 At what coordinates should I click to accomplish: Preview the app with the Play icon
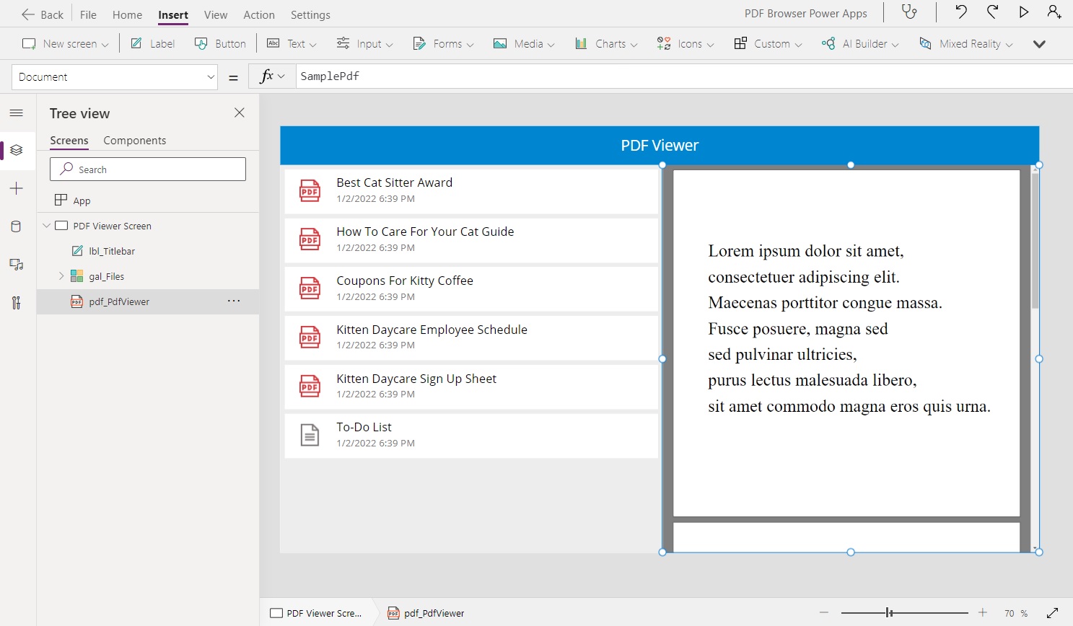1023,12
